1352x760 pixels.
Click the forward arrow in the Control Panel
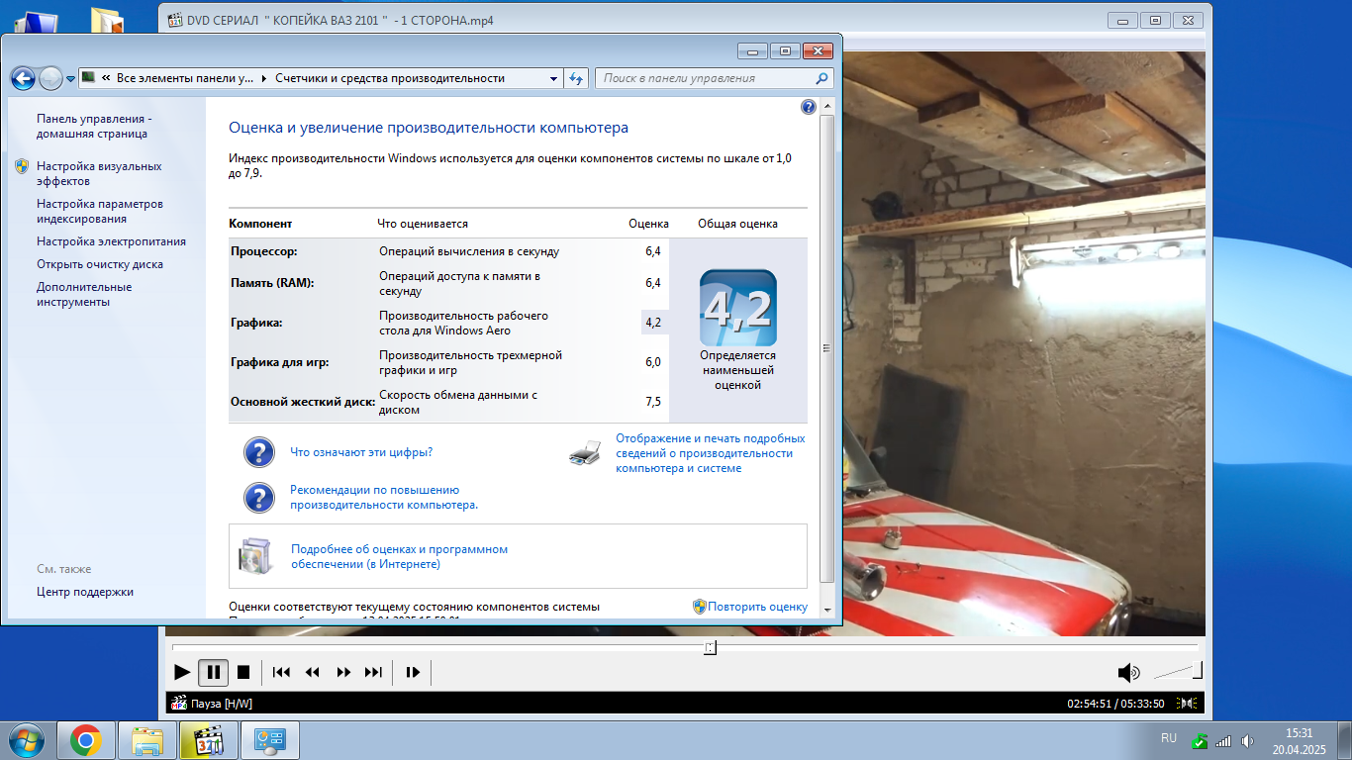[50, 78]
